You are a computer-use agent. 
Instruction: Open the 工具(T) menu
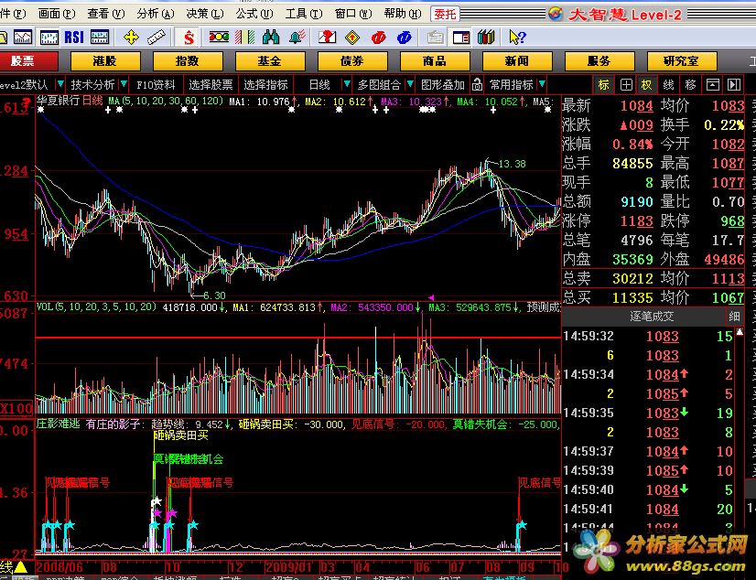click(x=304, y=14)
